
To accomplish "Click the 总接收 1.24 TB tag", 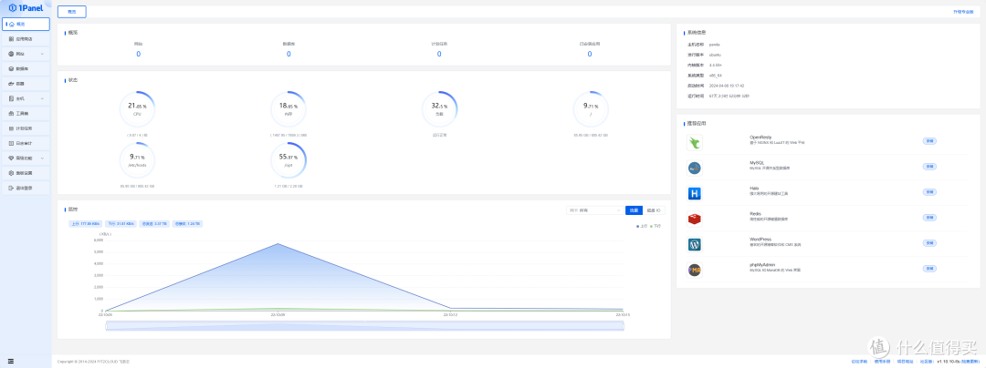I will pyautogui.click(x=188, y=223).
